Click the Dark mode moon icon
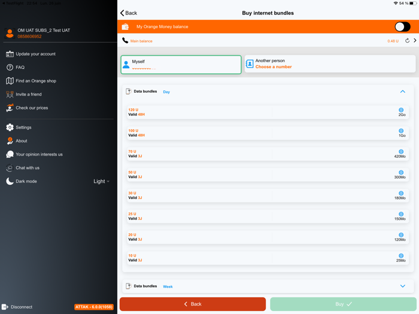 (x=10, y=181)
